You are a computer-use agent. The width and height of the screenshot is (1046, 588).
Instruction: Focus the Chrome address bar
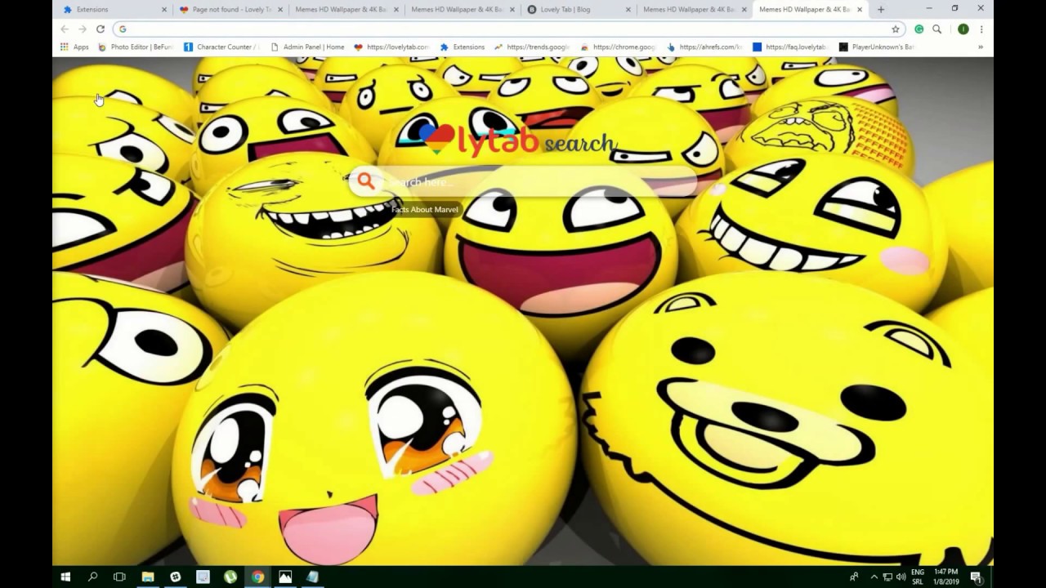click(507, 29)
